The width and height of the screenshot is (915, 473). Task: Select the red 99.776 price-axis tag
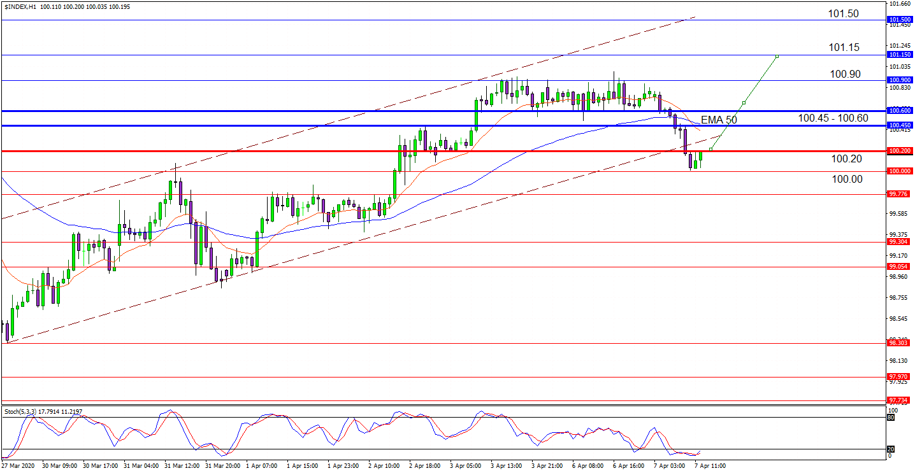click(898, 194)
